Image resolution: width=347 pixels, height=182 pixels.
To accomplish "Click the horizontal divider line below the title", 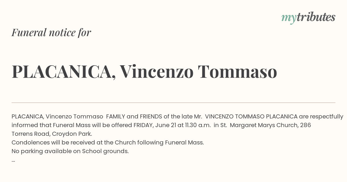I will (x=173, y=103).
